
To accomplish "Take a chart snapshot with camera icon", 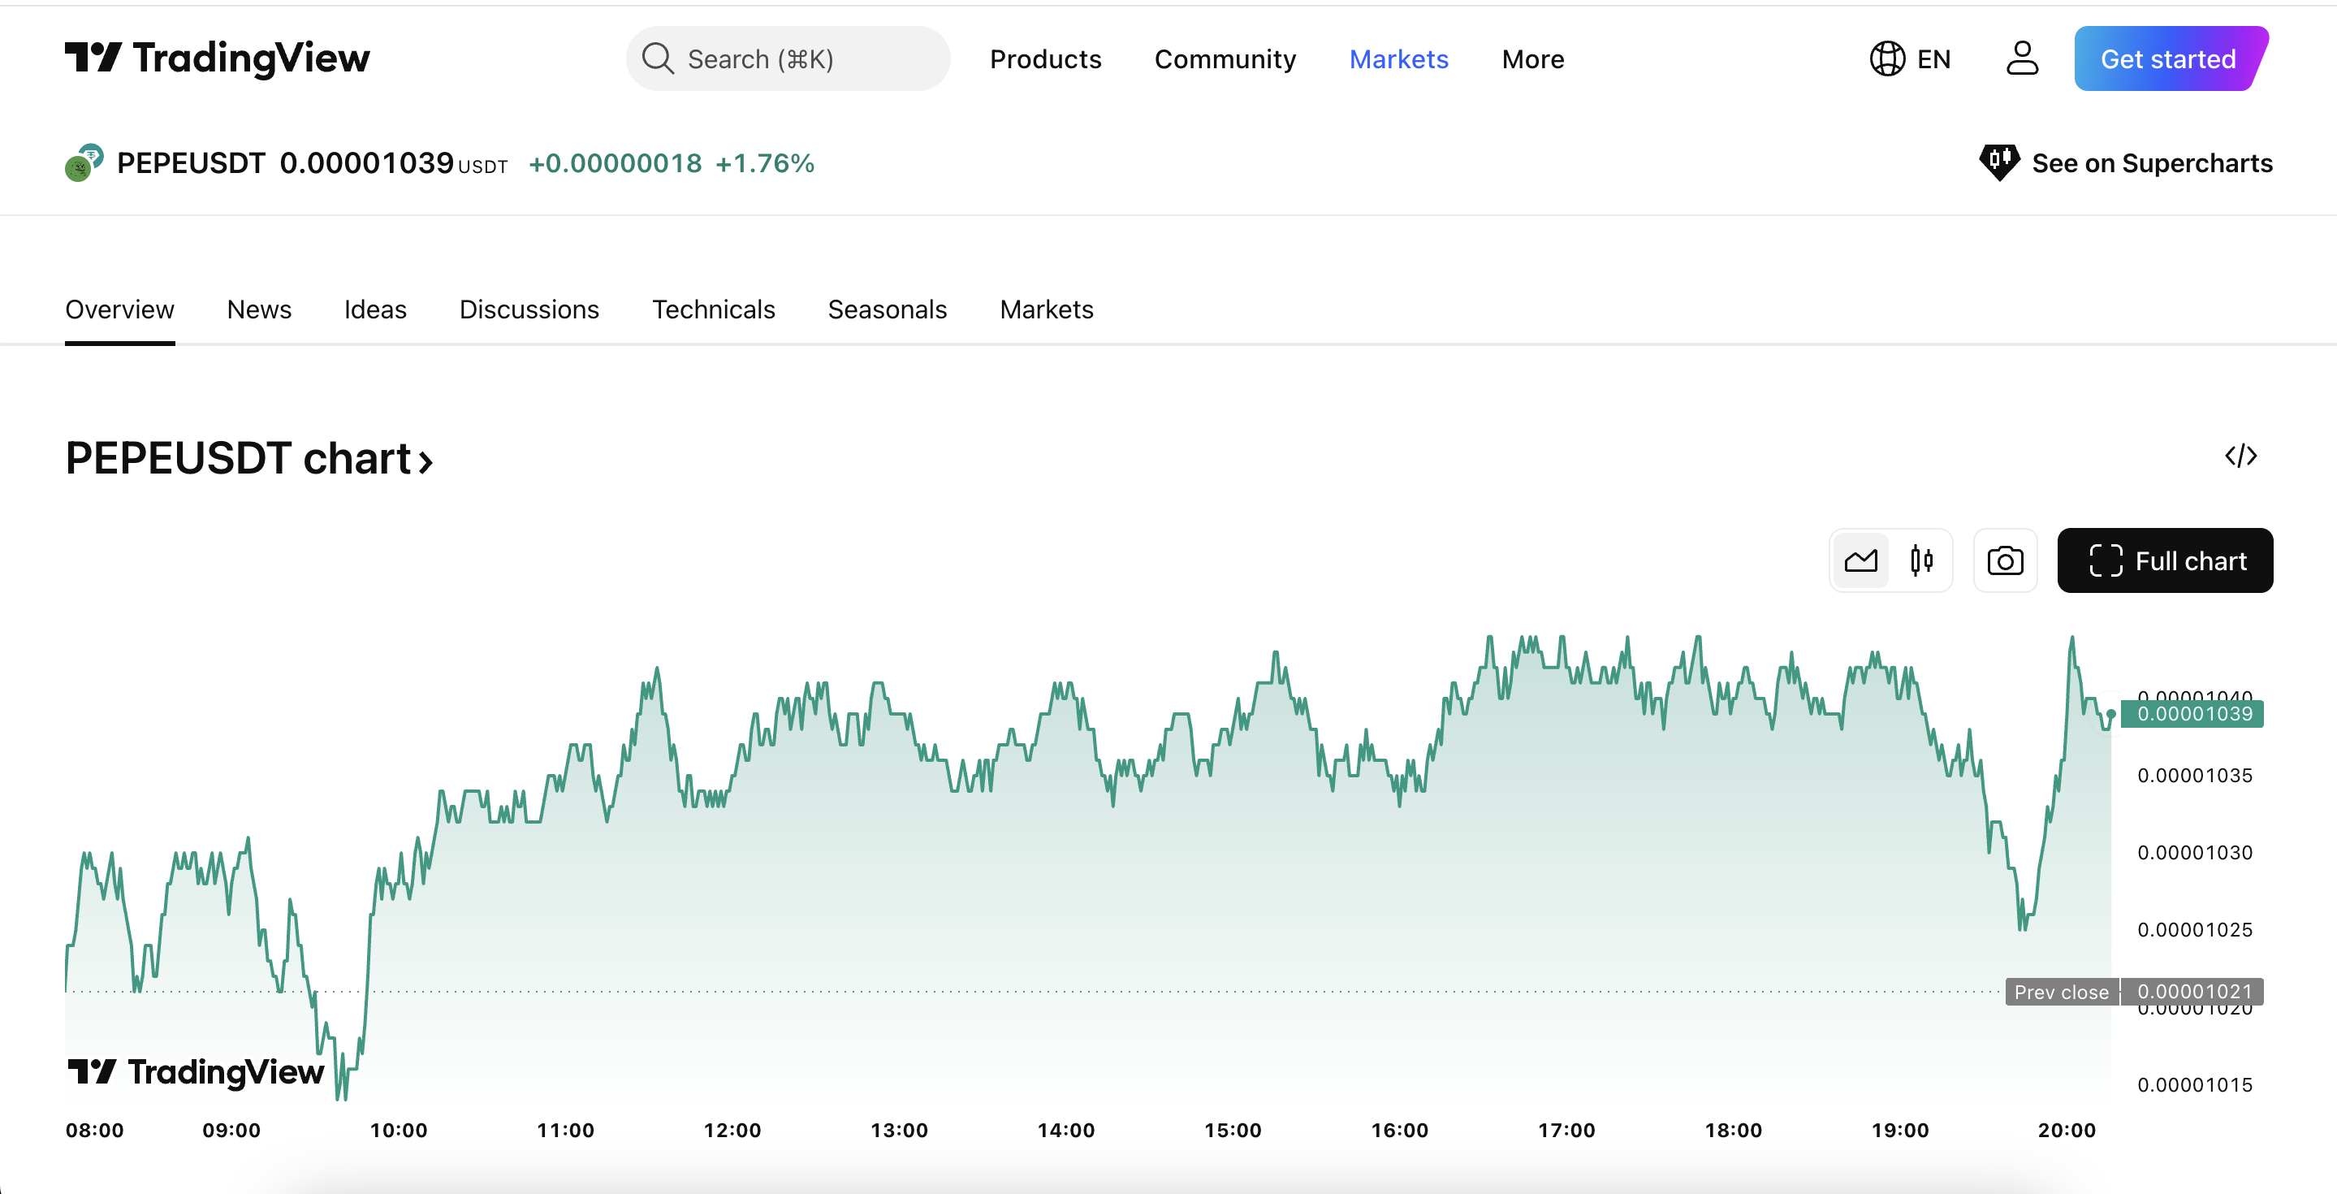I will pyautogui.click(x=2005, y=560).
